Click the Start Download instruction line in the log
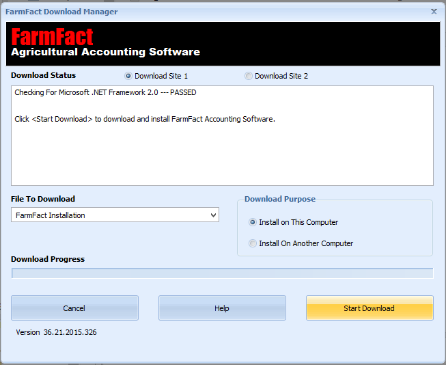 (144, 119)
